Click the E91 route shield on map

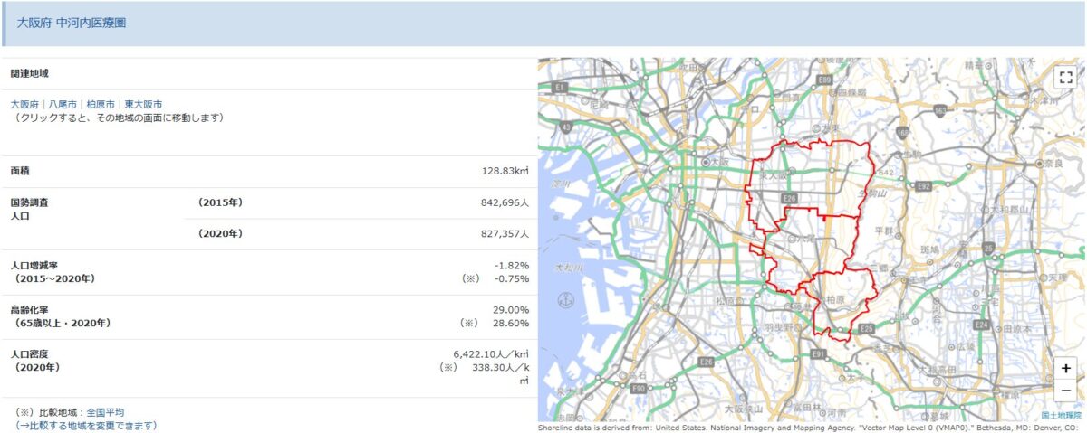[x=819, y=354]
